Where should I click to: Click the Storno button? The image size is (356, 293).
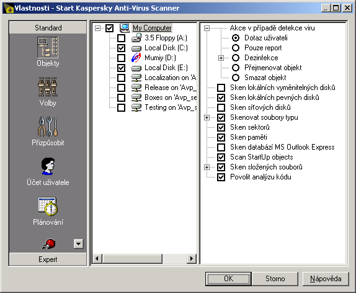[275, 279]
